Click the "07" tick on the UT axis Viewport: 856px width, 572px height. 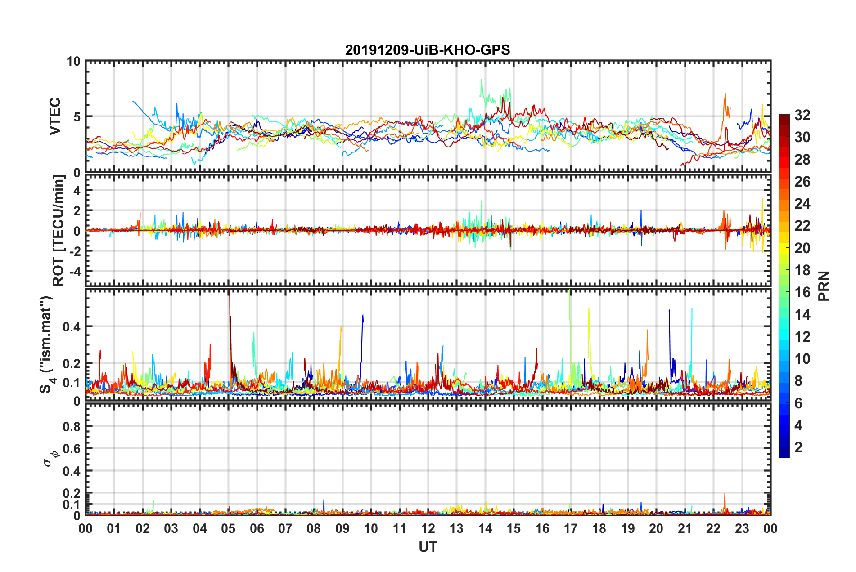285,528
